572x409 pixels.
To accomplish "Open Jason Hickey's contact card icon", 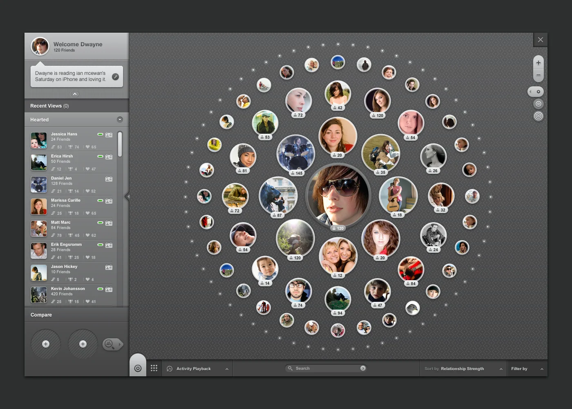I will click(x=109, y=267).
